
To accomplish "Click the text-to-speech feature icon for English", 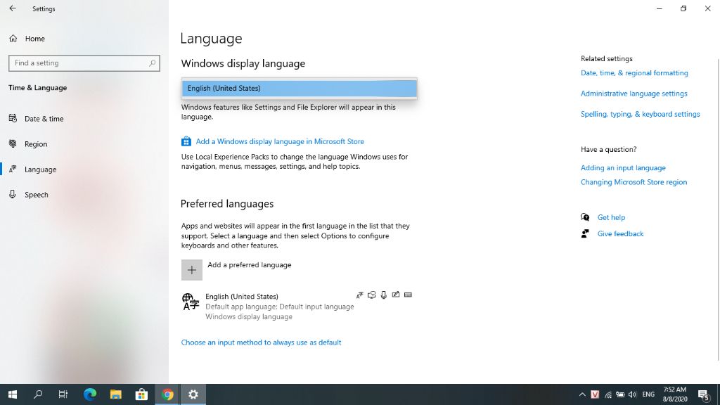I will 371,295.
